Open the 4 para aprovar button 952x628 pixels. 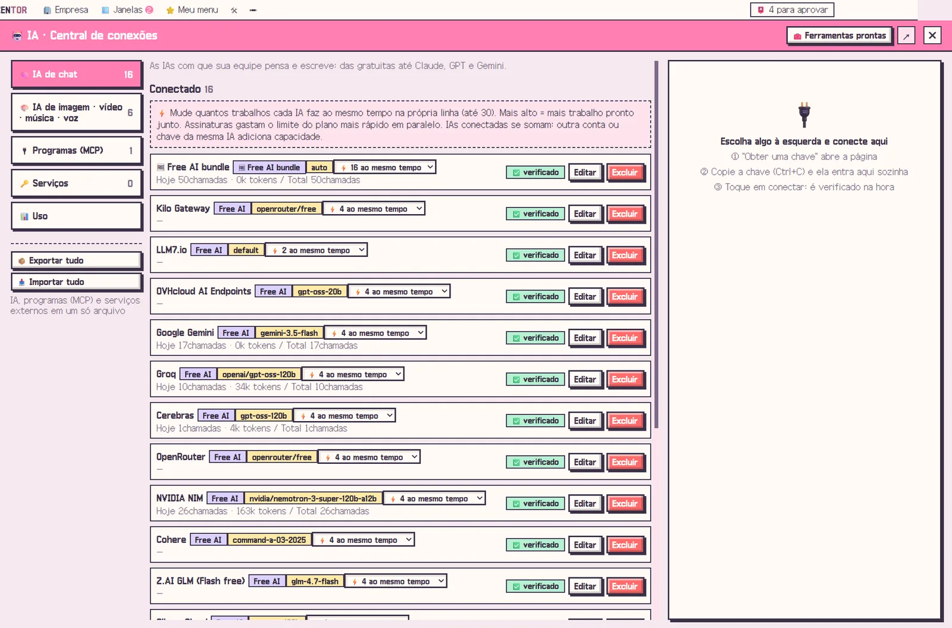click(793, 10)
